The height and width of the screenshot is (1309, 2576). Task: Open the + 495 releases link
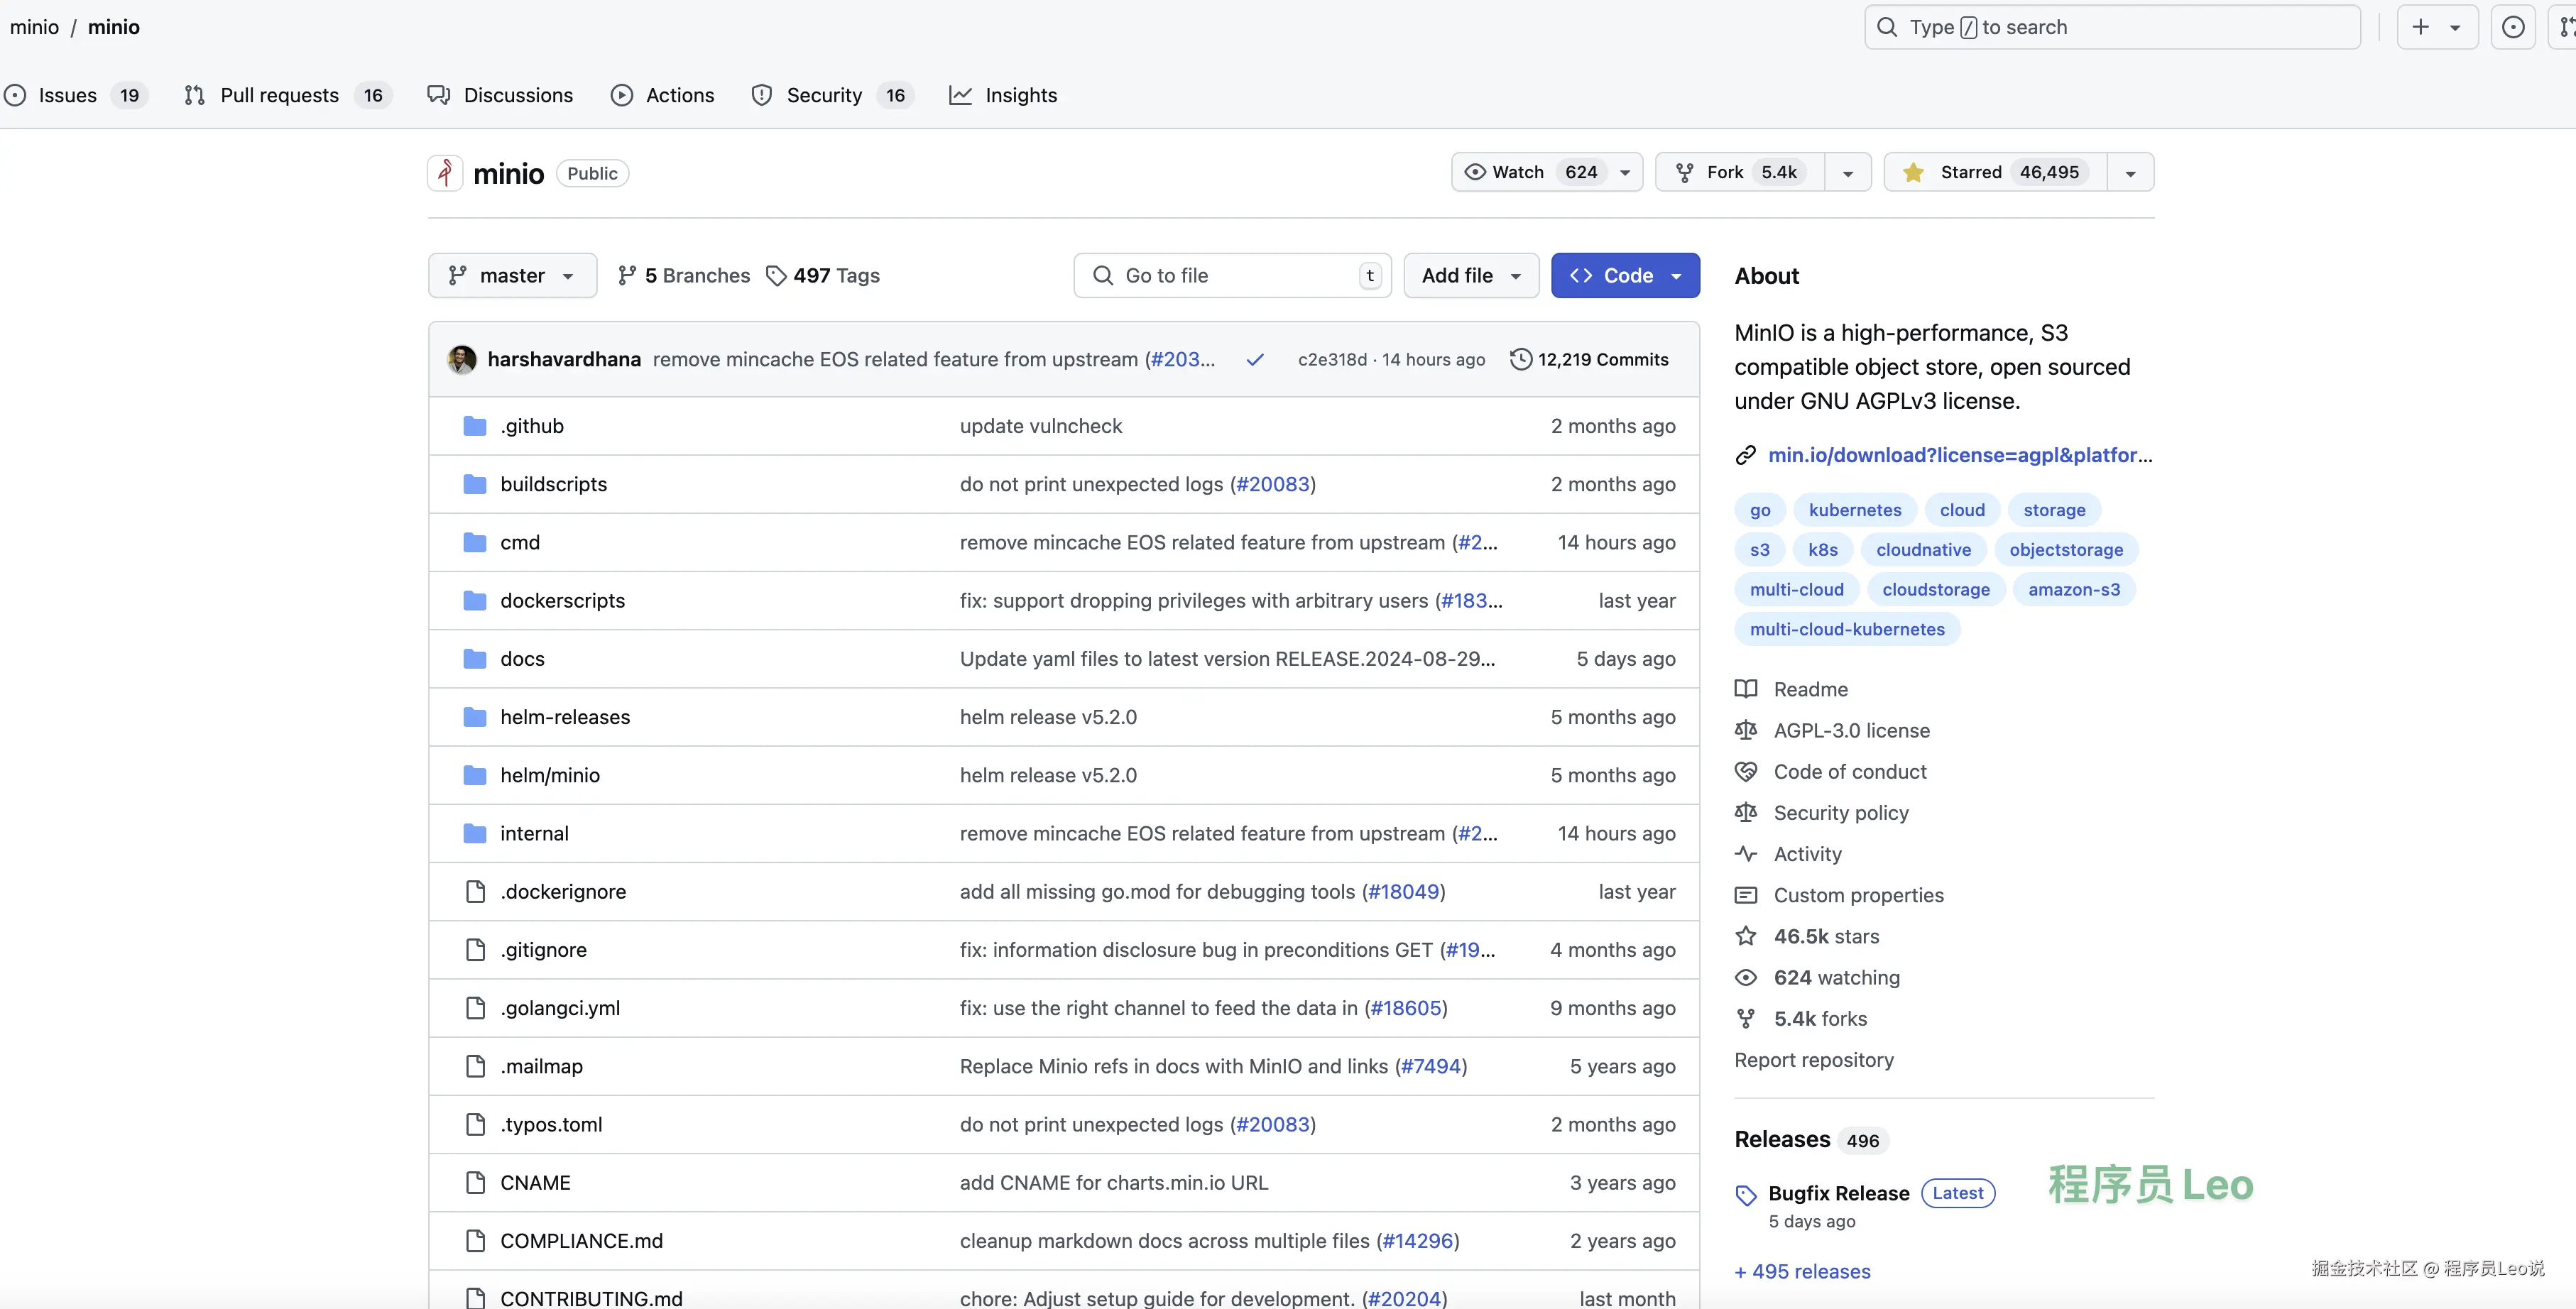(x=1802, y=1272)
